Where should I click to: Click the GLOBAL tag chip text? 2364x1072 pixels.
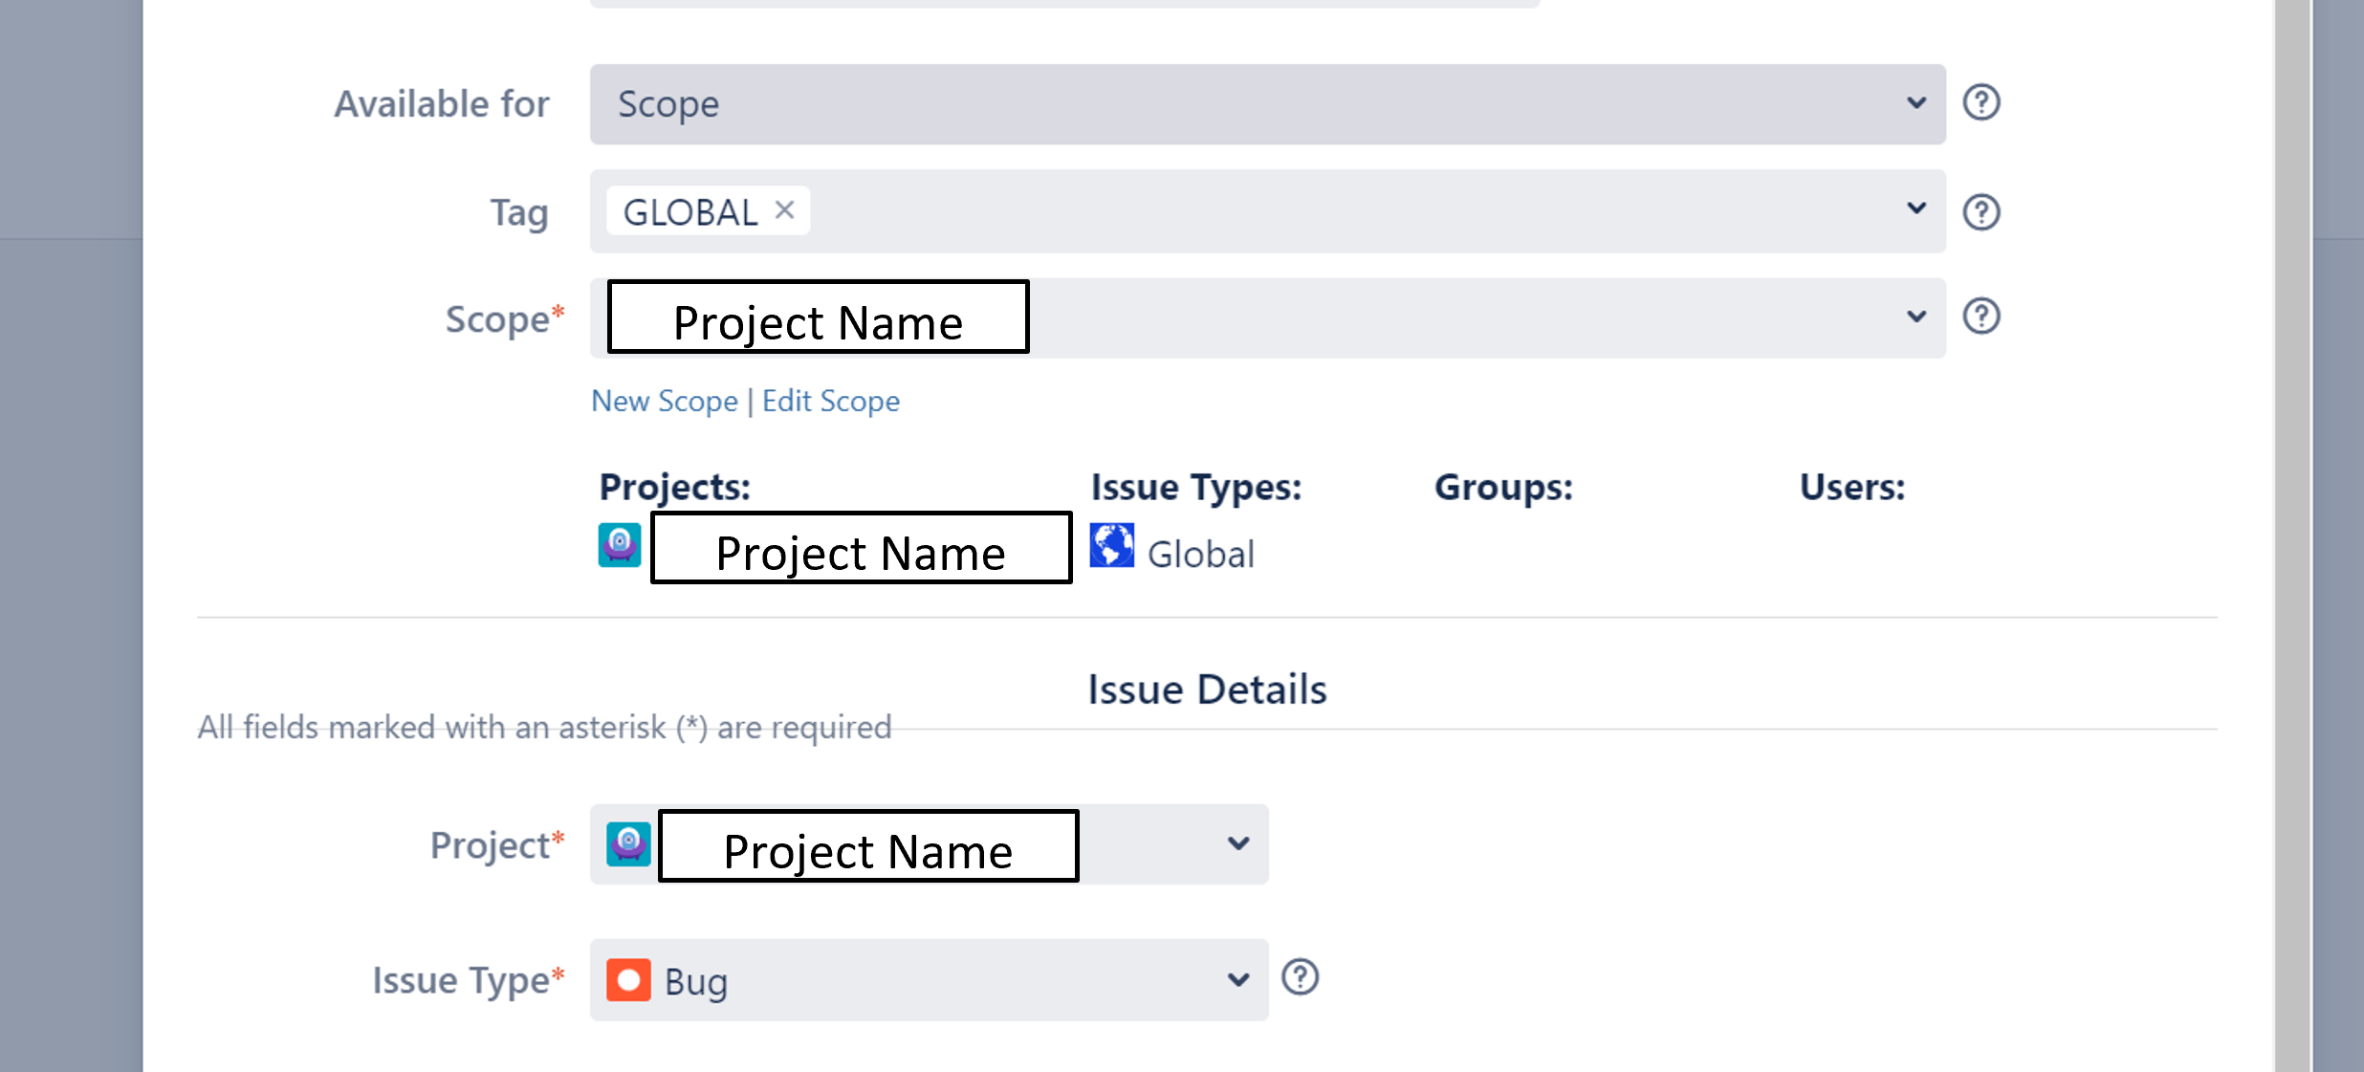[x=690, y=212]
